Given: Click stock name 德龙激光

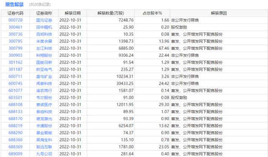Looking at the screenshot, I should [44, 119].
